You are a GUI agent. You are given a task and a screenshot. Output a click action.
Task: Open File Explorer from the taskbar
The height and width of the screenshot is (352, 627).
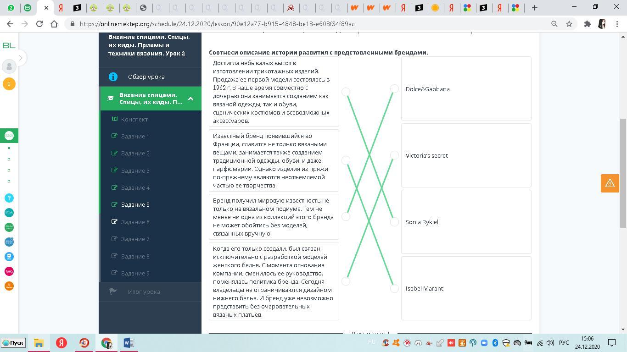click(39, 343)
